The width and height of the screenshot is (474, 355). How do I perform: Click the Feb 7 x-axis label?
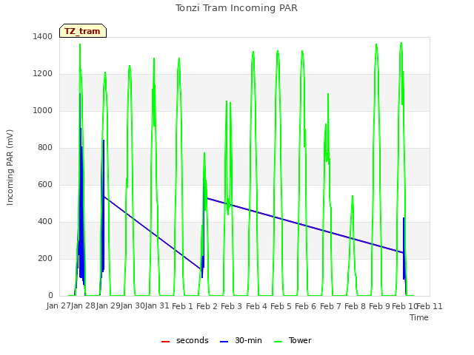pyautogui.click(x=331, y=306)
